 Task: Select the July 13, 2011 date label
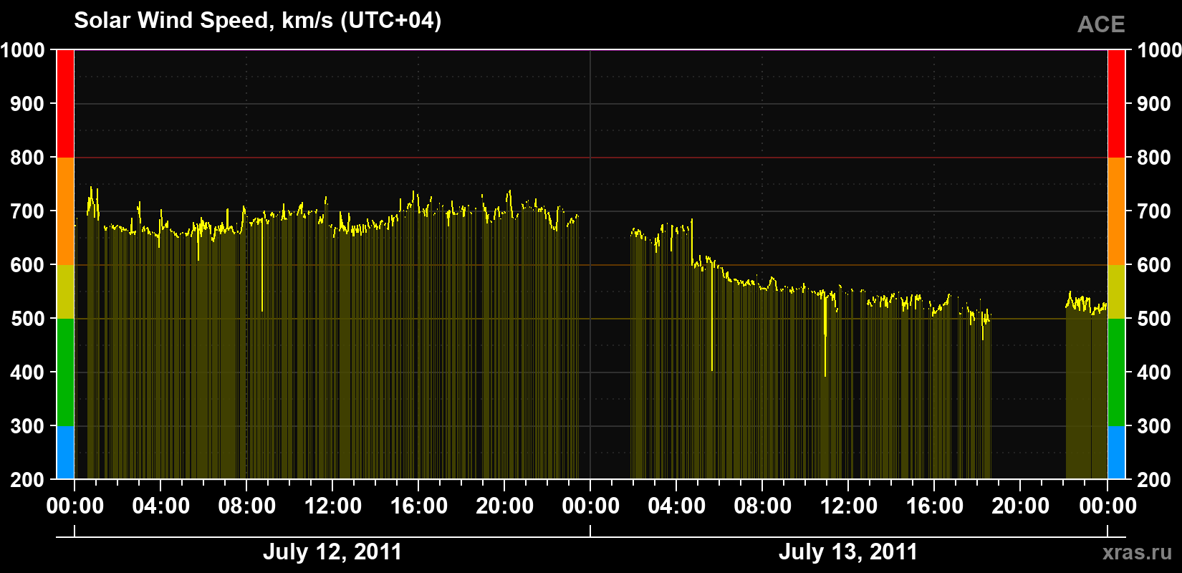[848, 552]
